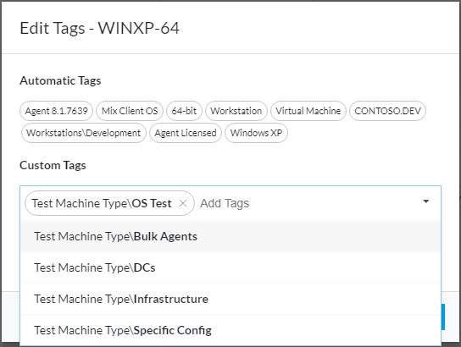Pick Test Machine Type\Infrastructure option
Image resolution: width=461 pixels, height=347 pixels.
(x=230, y=299)
